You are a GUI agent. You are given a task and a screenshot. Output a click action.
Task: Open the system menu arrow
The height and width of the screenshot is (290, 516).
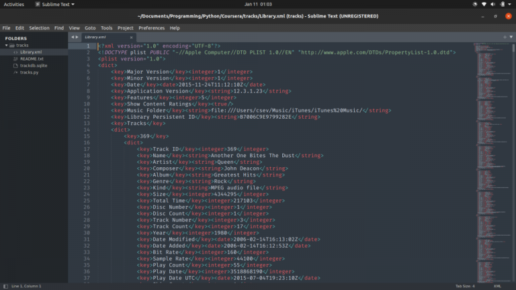[x=509, y=4]
